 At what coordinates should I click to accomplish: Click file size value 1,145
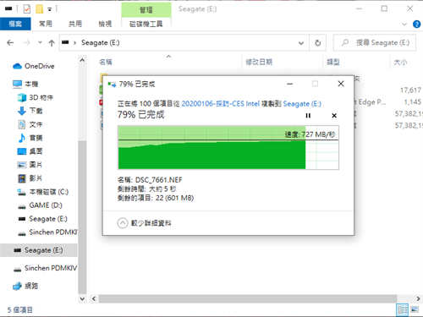pyautogui.click(x=413, y=101)
